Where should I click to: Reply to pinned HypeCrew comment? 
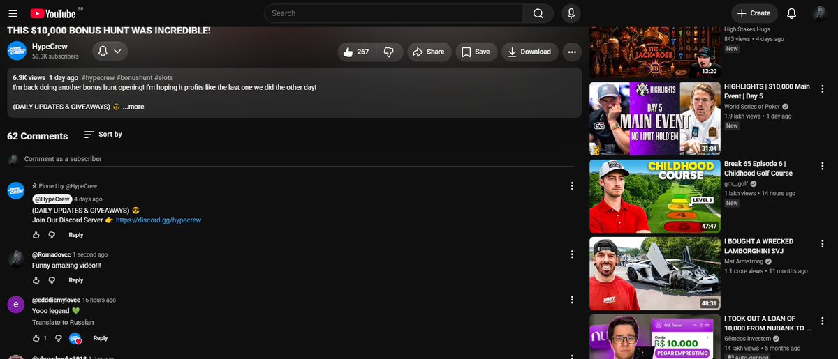(x=76, y=235)
